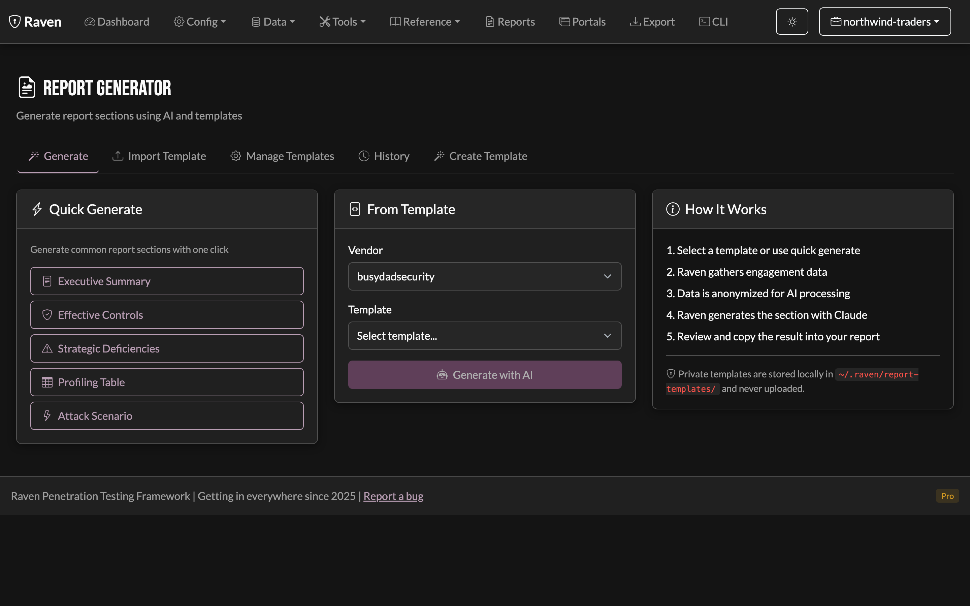Click the Generate with AI button
Image resolution: width=970 pixels, height=606 pixels.
485,375
